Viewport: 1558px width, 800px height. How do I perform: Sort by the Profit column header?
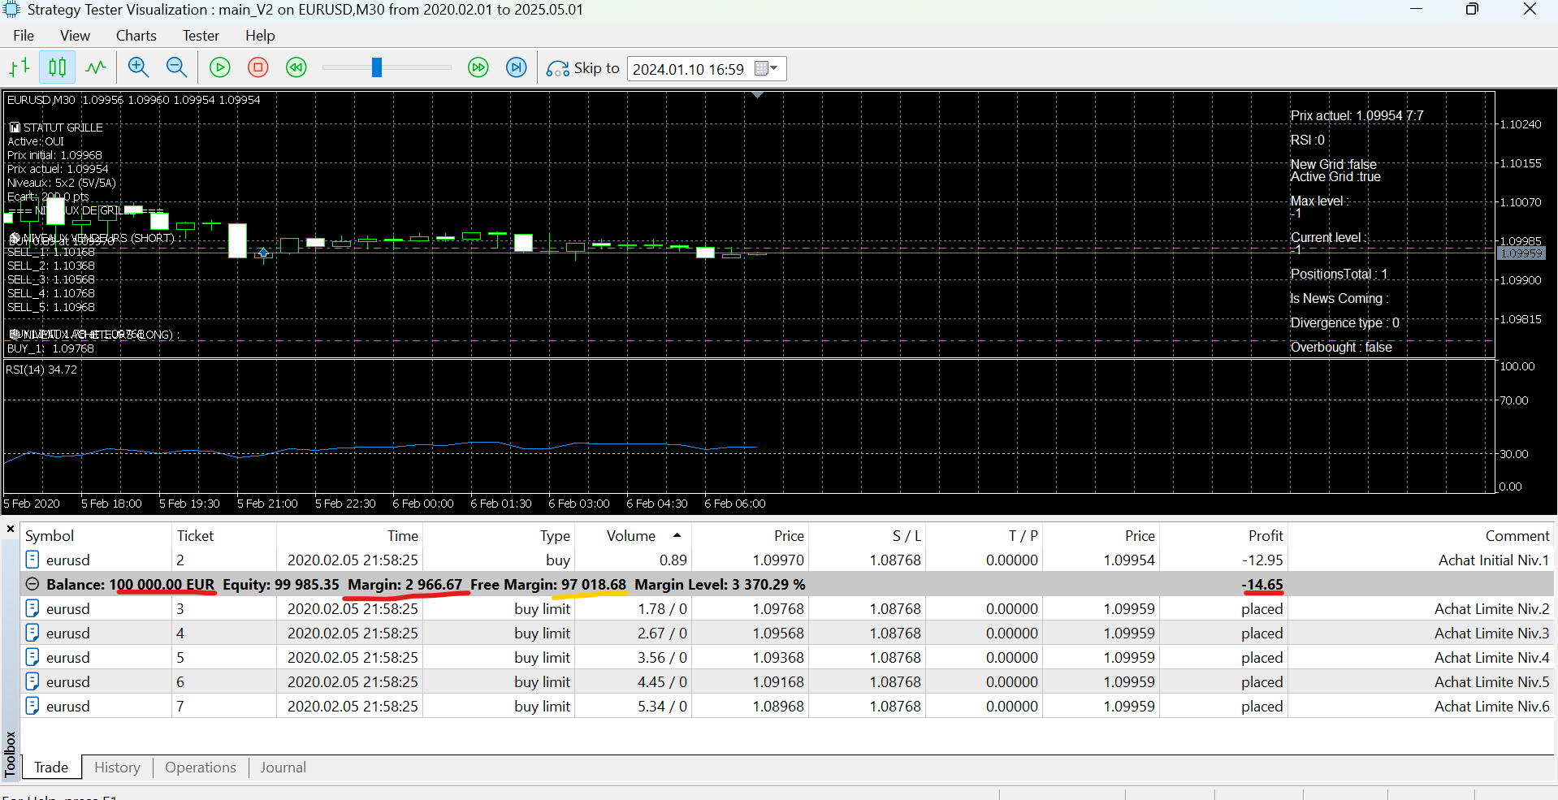1266,536
